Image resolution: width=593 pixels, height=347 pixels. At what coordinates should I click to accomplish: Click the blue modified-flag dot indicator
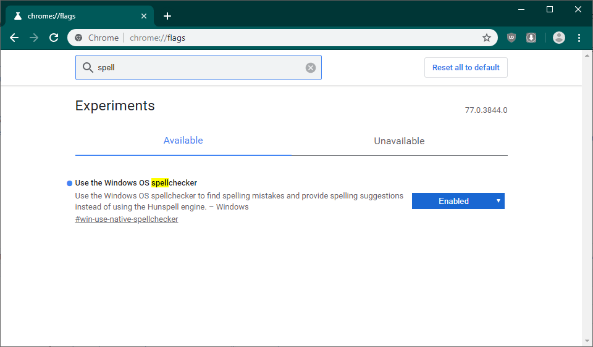69,183
